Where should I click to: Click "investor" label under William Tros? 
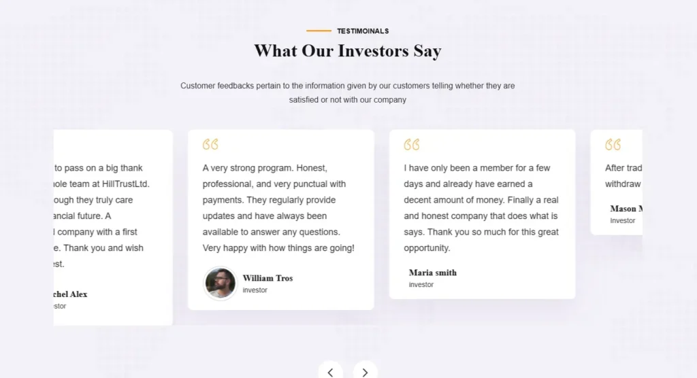click(x=255, y=290)
